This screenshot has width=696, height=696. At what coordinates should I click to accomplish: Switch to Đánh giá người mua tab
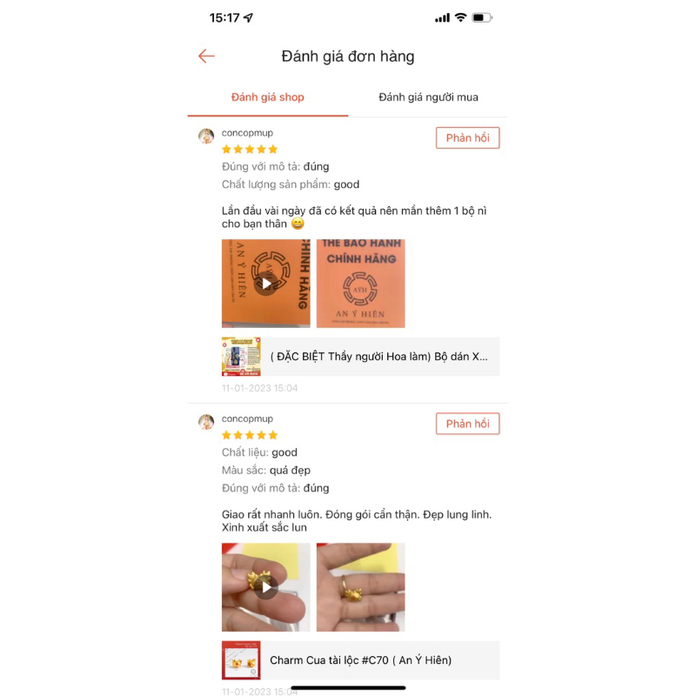(428, 97)
